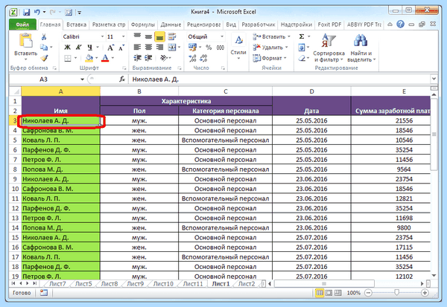Open font size 11 dropdown
The height and width of the screenshot is (307, 447).
123,36
